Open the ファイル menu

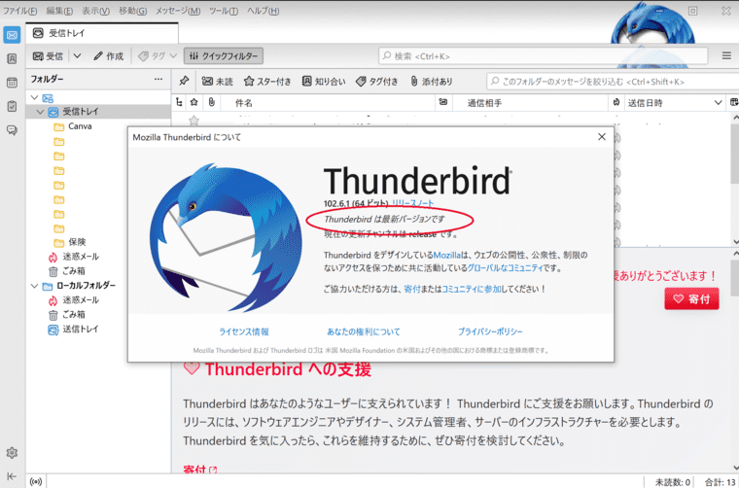point(20,11)
